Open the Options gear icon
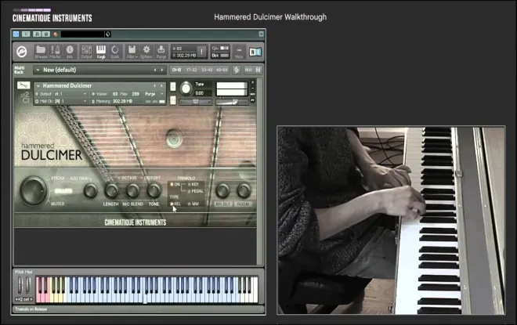This screenshot has height=325, width=517. pos(146,52)
